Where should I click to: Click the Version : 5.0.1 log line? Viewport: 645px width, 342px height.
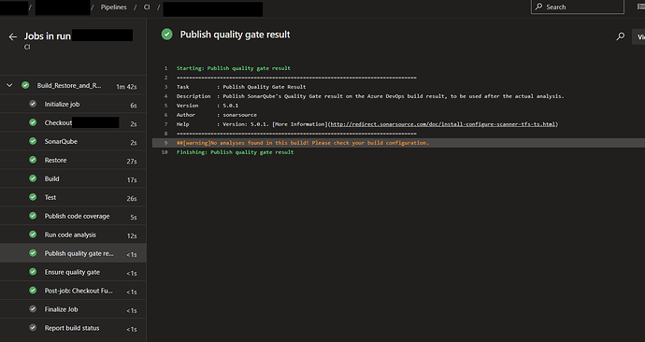(x=208, y=106)
